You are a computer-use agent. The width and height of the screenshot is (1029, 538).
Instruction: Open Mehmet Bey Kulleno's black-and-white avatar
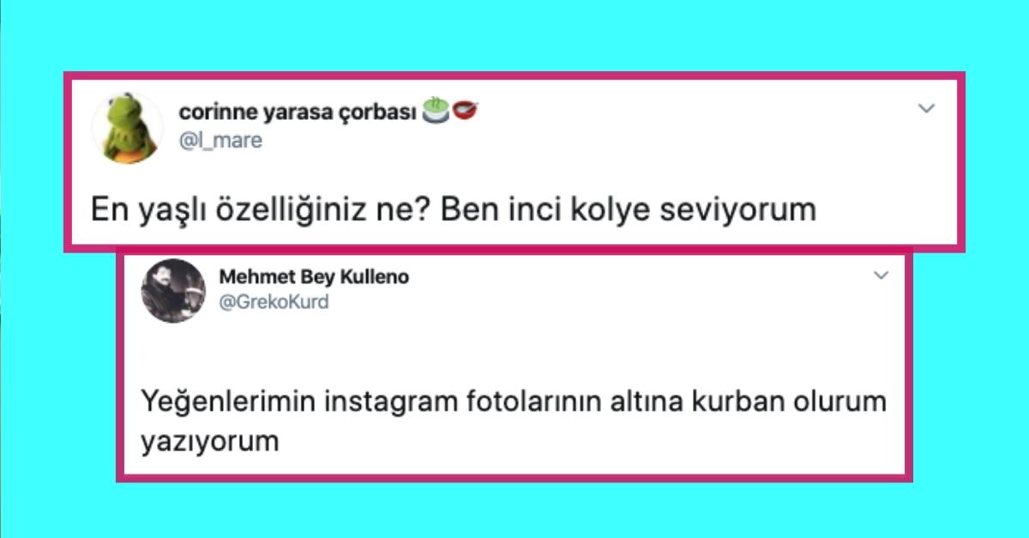point(173,290)
